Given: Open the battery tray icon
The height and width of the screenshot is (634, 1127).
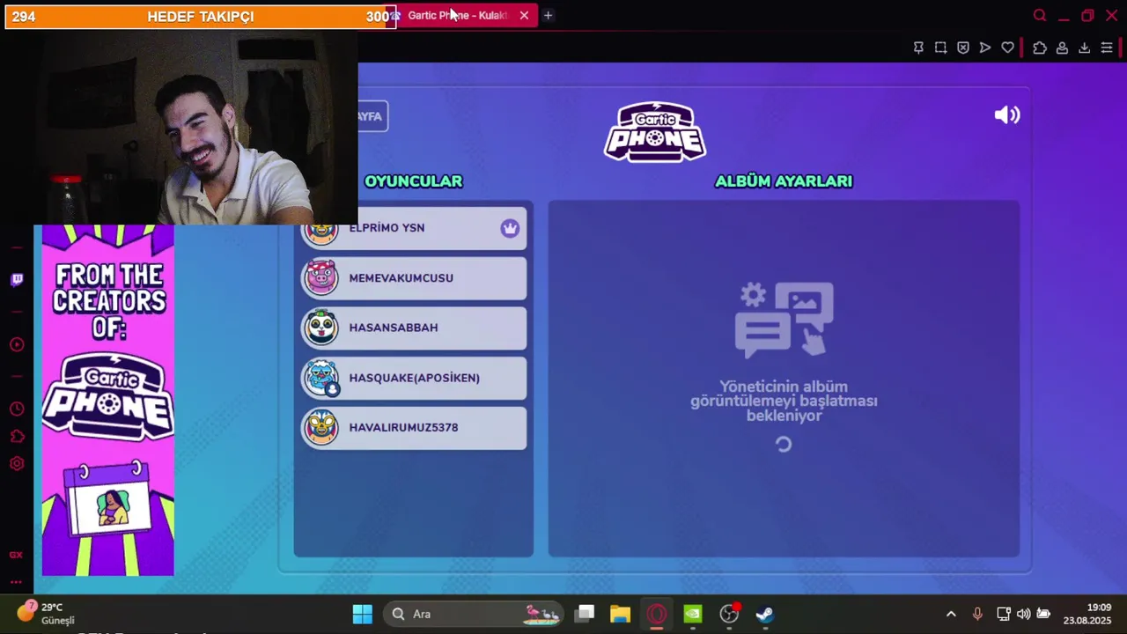Looking at the screenshot, I should [x=1043, y=614].
